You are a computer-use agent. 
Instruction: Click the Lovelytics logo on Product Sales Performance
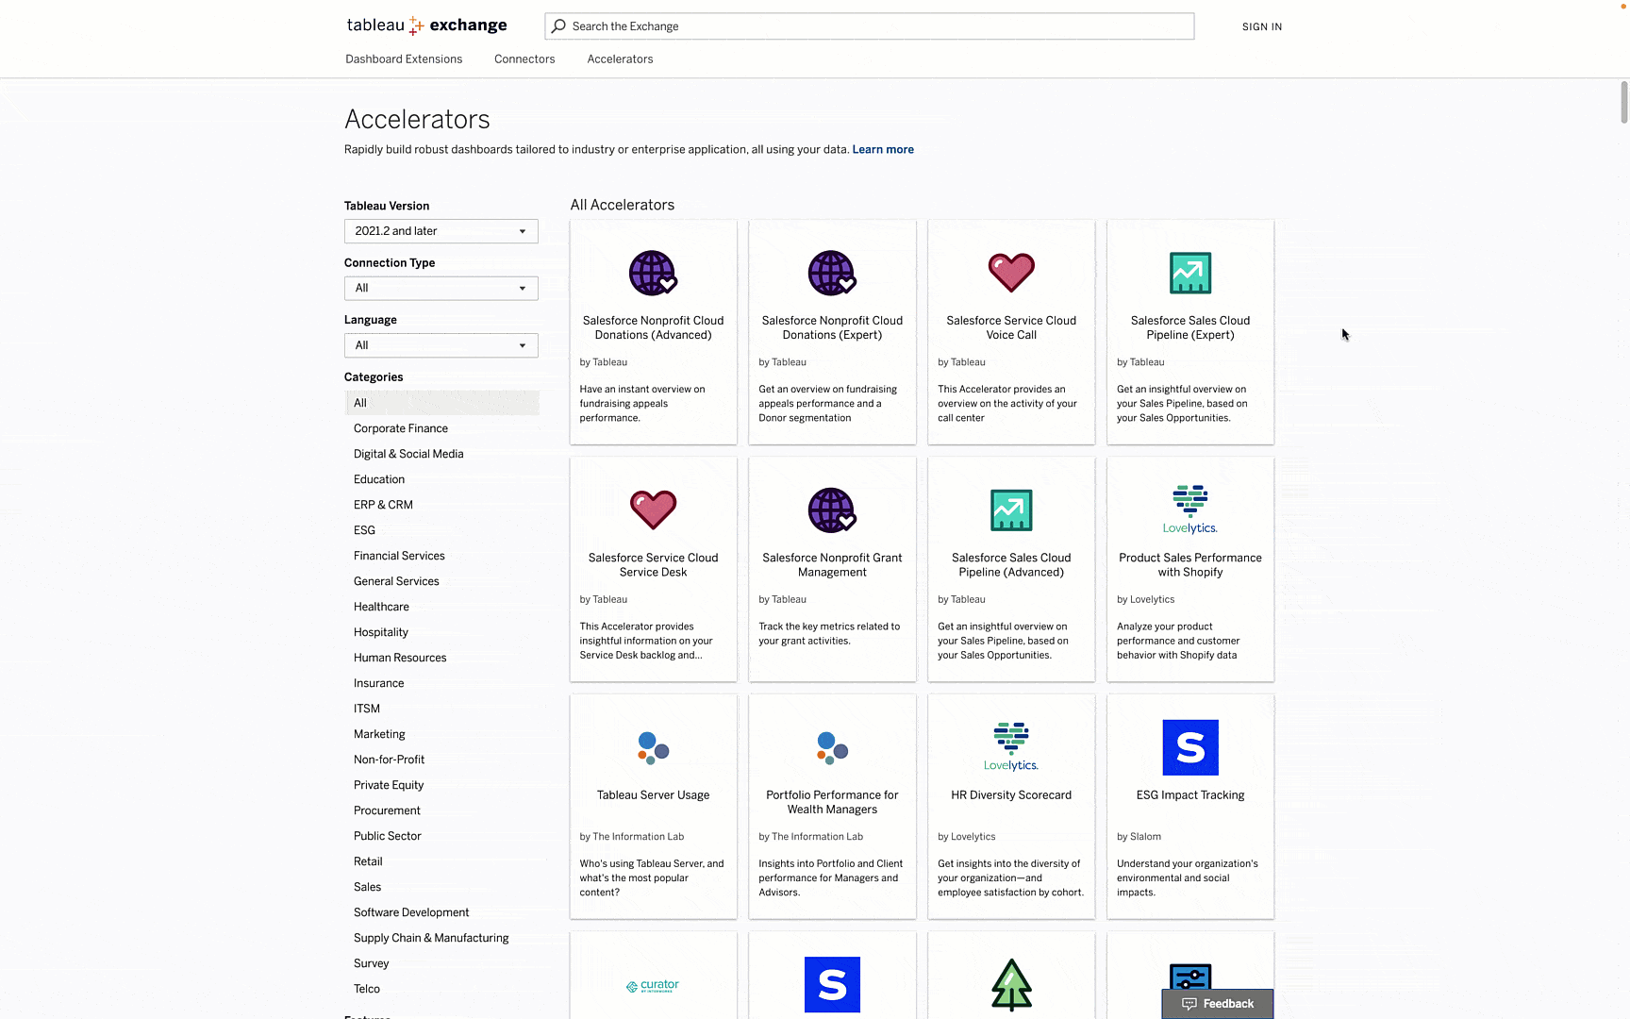[1190, 509]
